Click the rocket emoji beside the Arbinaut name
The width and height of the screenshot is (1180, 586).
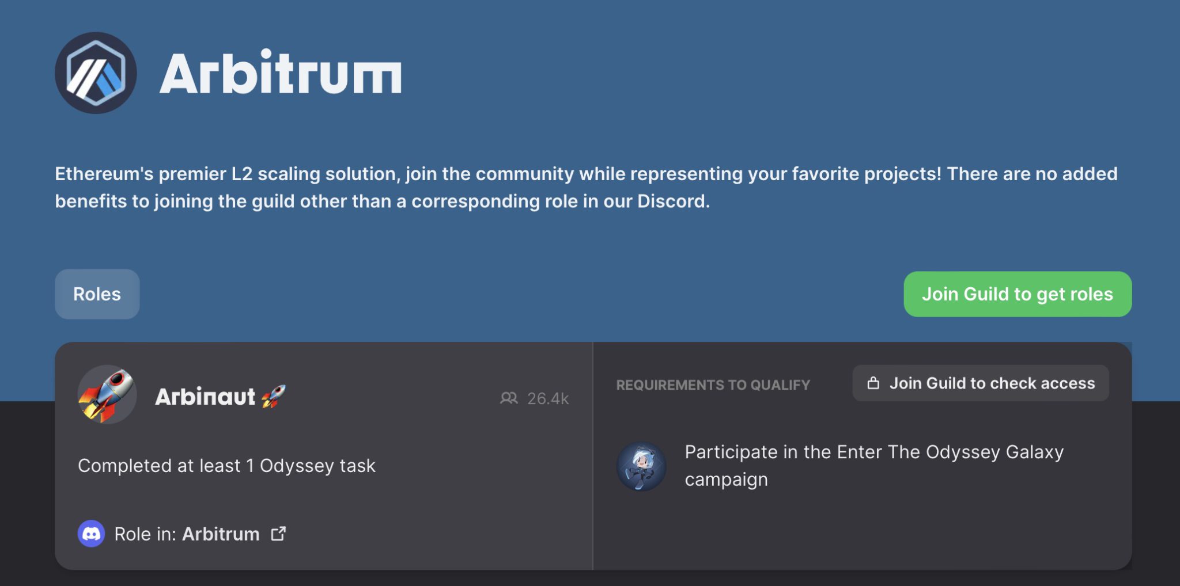coord(274,396)
